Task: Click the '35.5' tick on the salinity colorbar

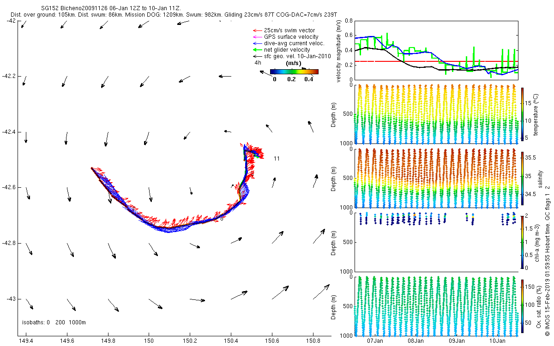Action: [531, 158]
